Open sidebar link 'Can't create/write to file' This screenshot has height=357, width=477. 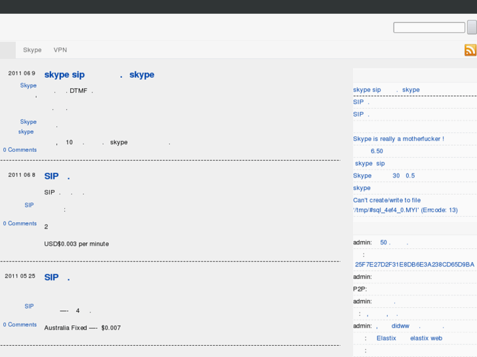click(405, 205)
